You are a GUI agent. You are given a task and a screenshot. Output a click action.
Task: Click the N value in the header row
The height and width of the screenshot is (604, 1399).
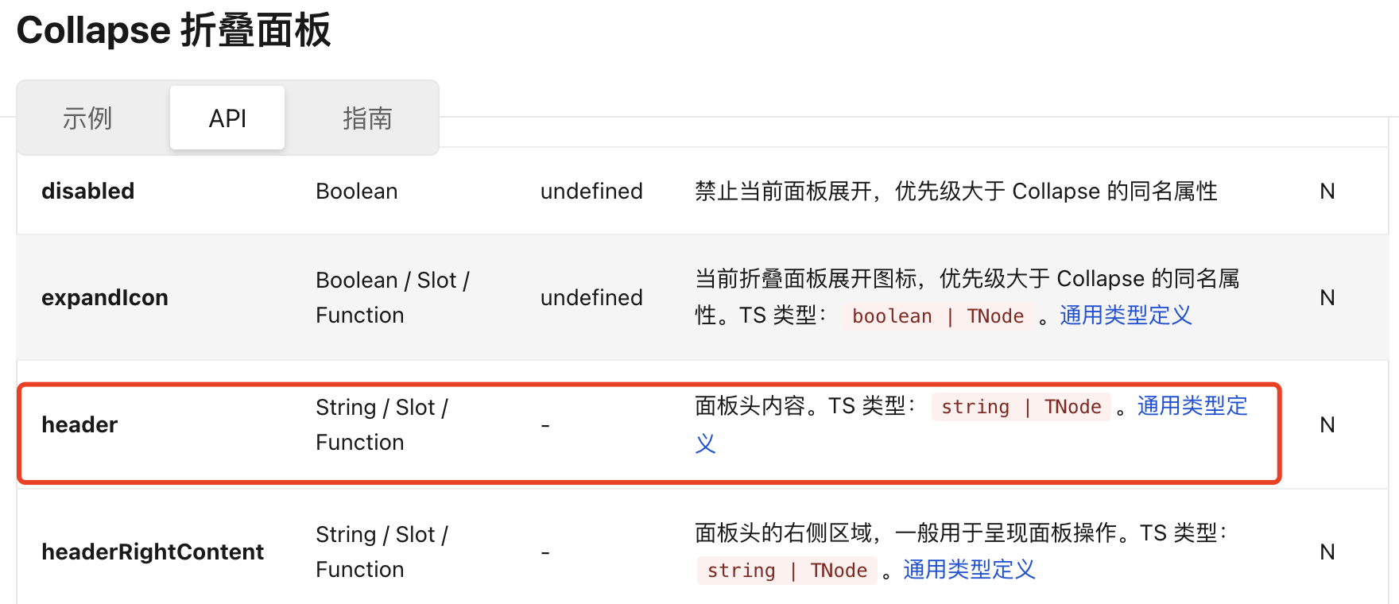pos(1327,424)
